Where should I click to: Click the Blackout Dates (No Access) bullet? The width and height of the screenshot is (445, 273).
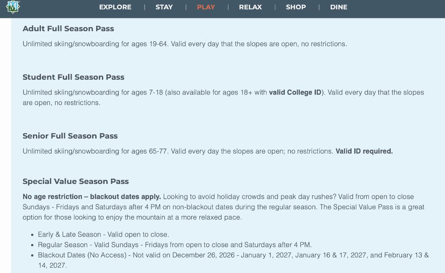click(x=233, y=255)
